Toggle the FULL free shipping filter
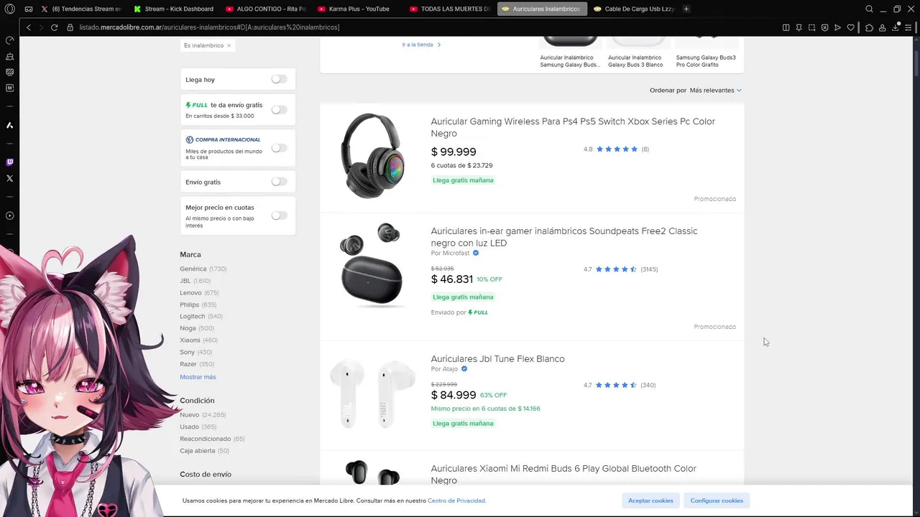 pyautogui.click(x=279, y=110)
